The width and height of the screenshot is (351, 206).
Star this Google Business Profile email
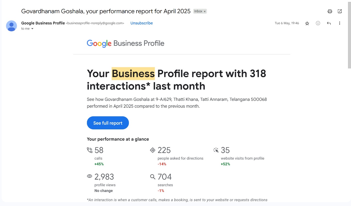tap(307, 23)
